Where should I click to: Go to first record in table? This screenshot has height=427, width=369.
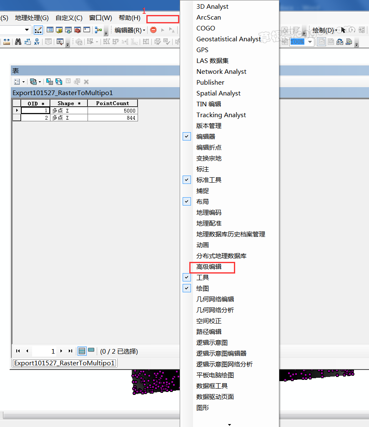(x=18, y=351)
